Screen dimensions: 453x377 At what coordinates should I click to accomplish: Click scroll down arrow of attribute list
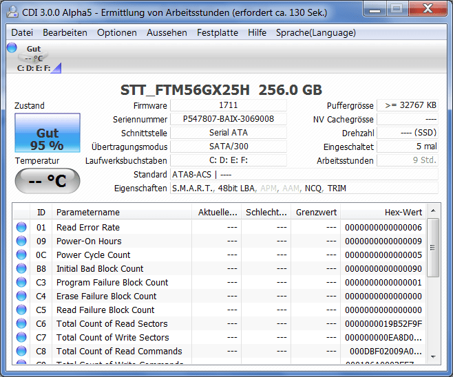[x=433, y=357]
